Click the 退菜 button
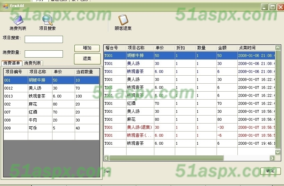Image resolution: width=284 pixels, height=186 pixels. point(87,59)
